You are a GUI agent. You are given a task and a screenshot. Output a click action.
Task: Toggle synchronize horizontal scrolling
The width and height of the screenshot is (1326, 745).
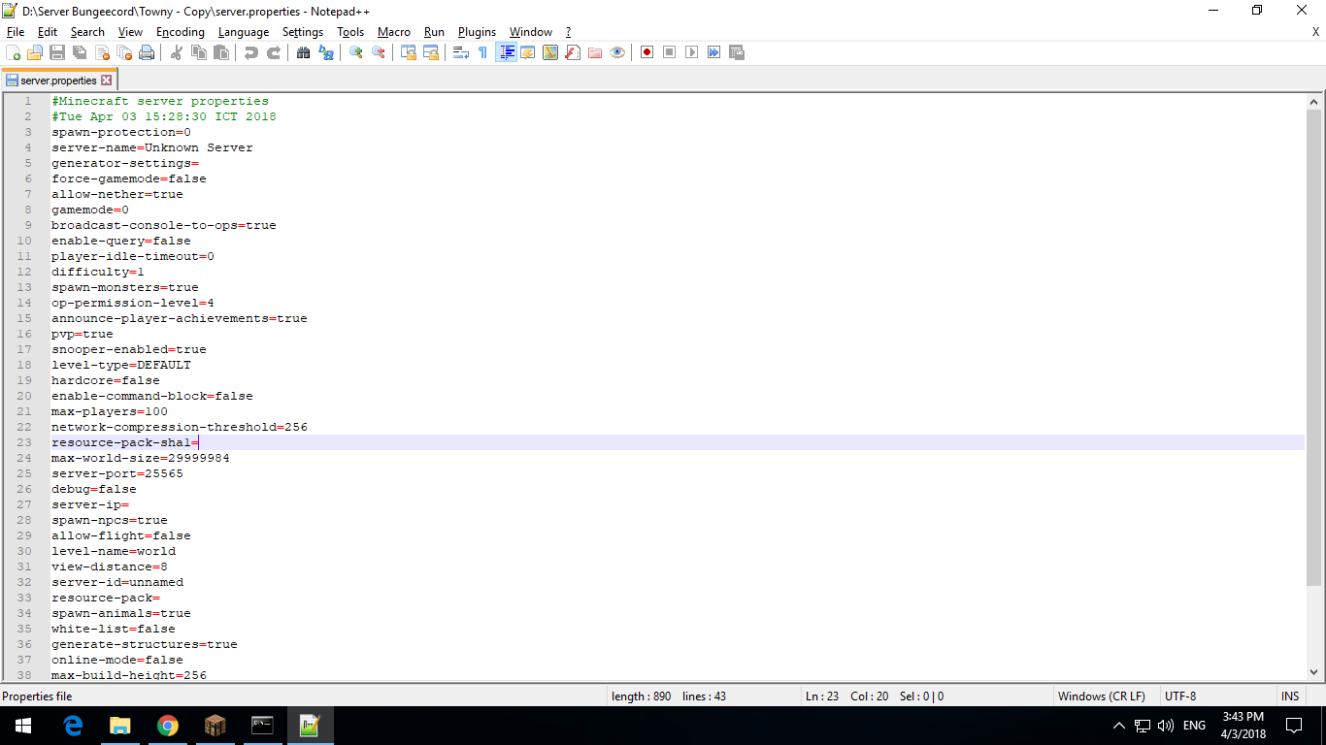pyautogui.click(x=431, y=52)
